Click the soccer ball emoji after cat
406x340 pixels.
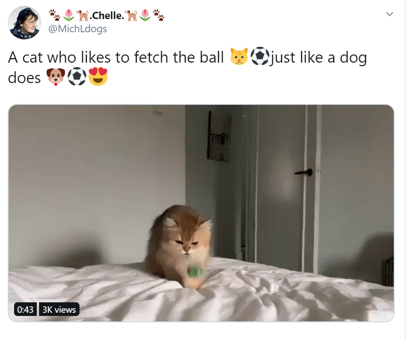260,56
